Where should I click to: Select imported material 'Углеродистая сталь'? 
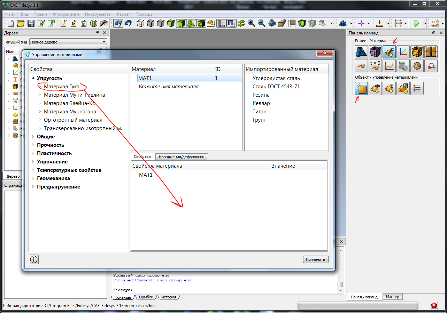276,78
